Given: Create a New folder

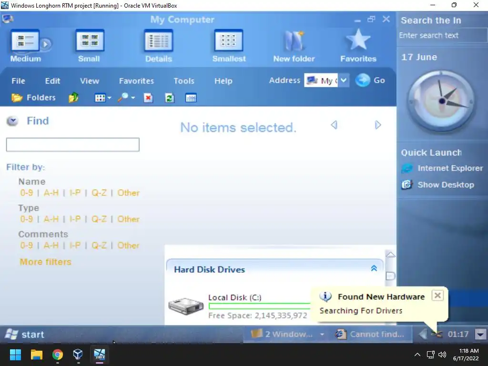Looking at the screenshot, I should pos(294,46).
